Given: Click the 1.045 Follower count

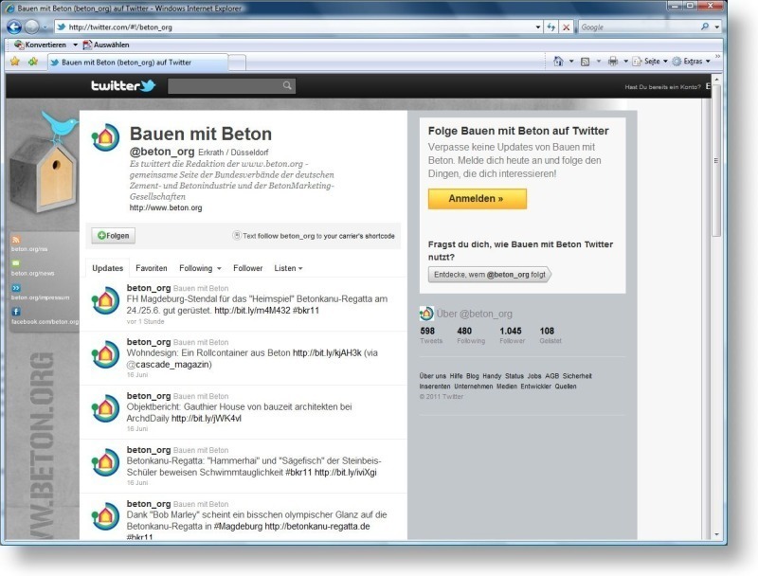Looking at the screenshot, I should click(x=512, y=334).
